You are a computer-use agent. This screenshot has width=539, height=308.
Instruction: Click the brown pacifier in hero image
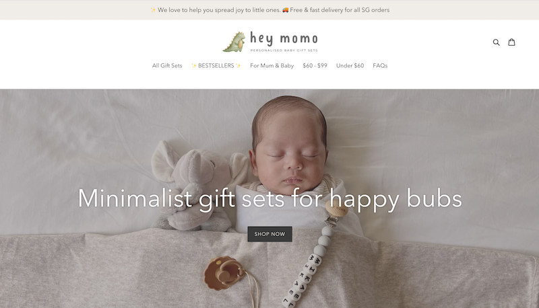(x=224, y=272)
